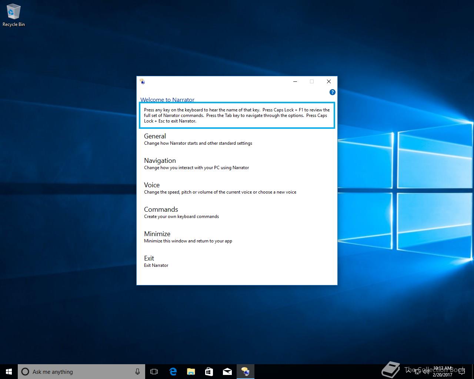This screenshot has width=474, height=379.
Task: Click the Cortana circle icon
Action: click(x=25, y=372)
